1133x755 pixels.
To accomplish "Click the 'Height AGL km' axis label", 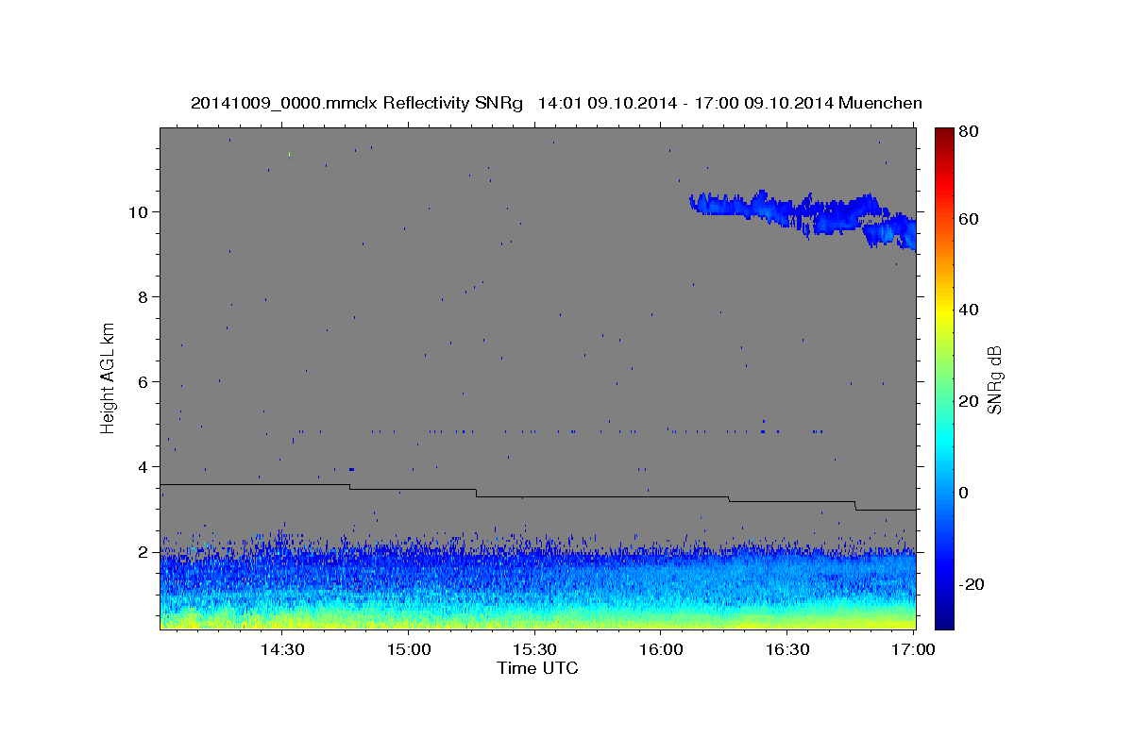I will pyautogui.click(x=109, y=377).
